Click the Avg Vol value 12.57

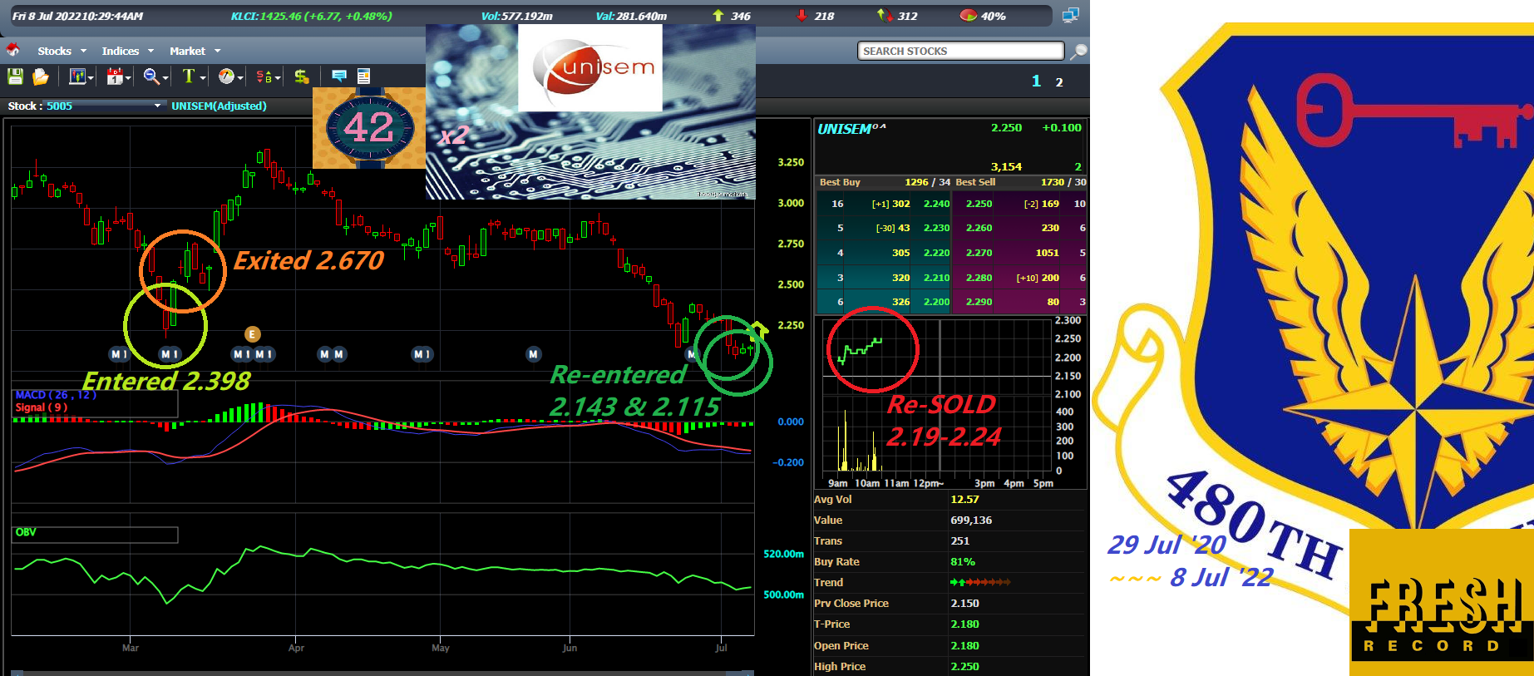pyautogui.click(x=964, y=500)
